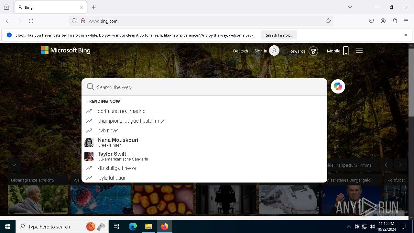The width and height of the screenshot is (414, 233).
Task: Open File Explorer from taskbar
Action: (x=148, y=227)
